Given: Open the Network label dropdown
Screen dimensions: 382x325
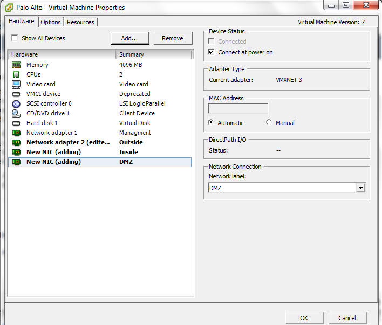Looking at the screenshot, I should pos(360,188).
